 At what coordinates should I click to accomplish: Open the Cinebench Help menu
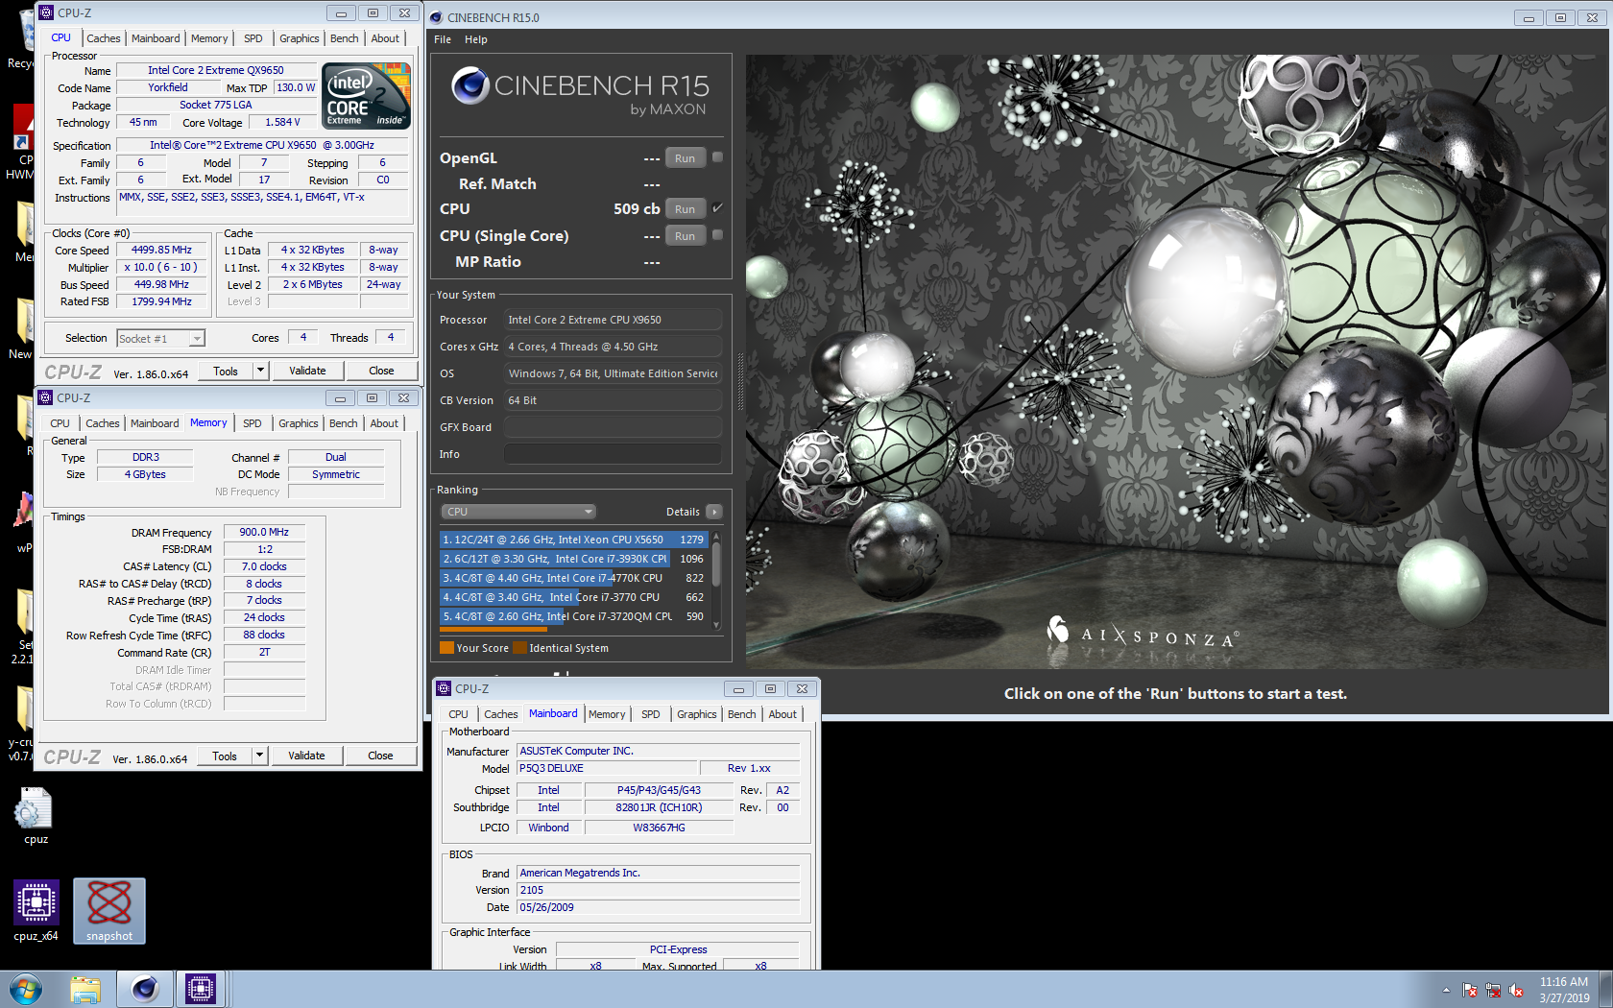pyautogui.click(x=476, y=39)
